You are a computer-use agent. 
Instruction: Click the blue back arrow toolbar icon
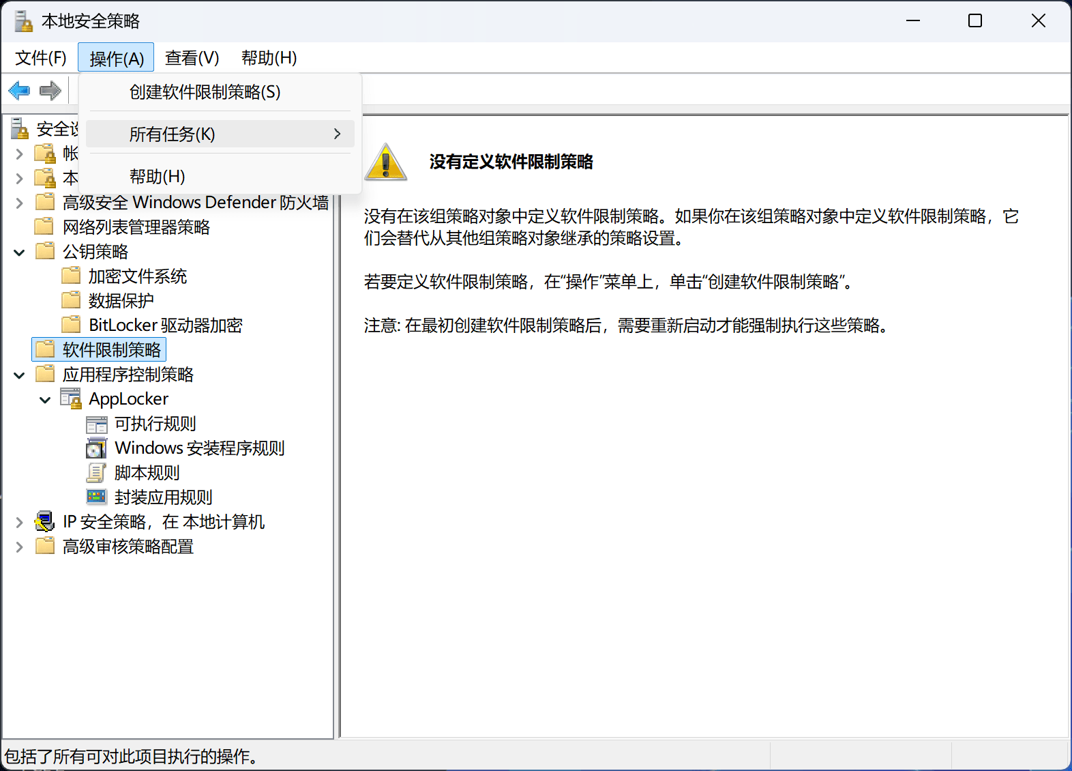pyautogui.click(x=19, y=90)
